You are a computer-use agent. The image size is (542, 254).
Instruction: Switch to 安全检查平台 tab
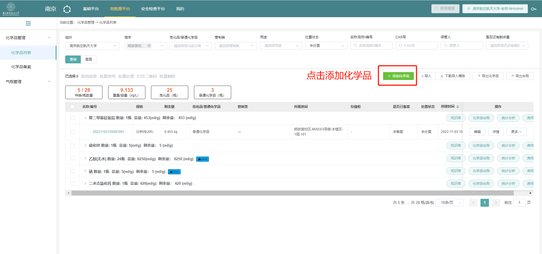pyautogui.click(x=153, y=9)
